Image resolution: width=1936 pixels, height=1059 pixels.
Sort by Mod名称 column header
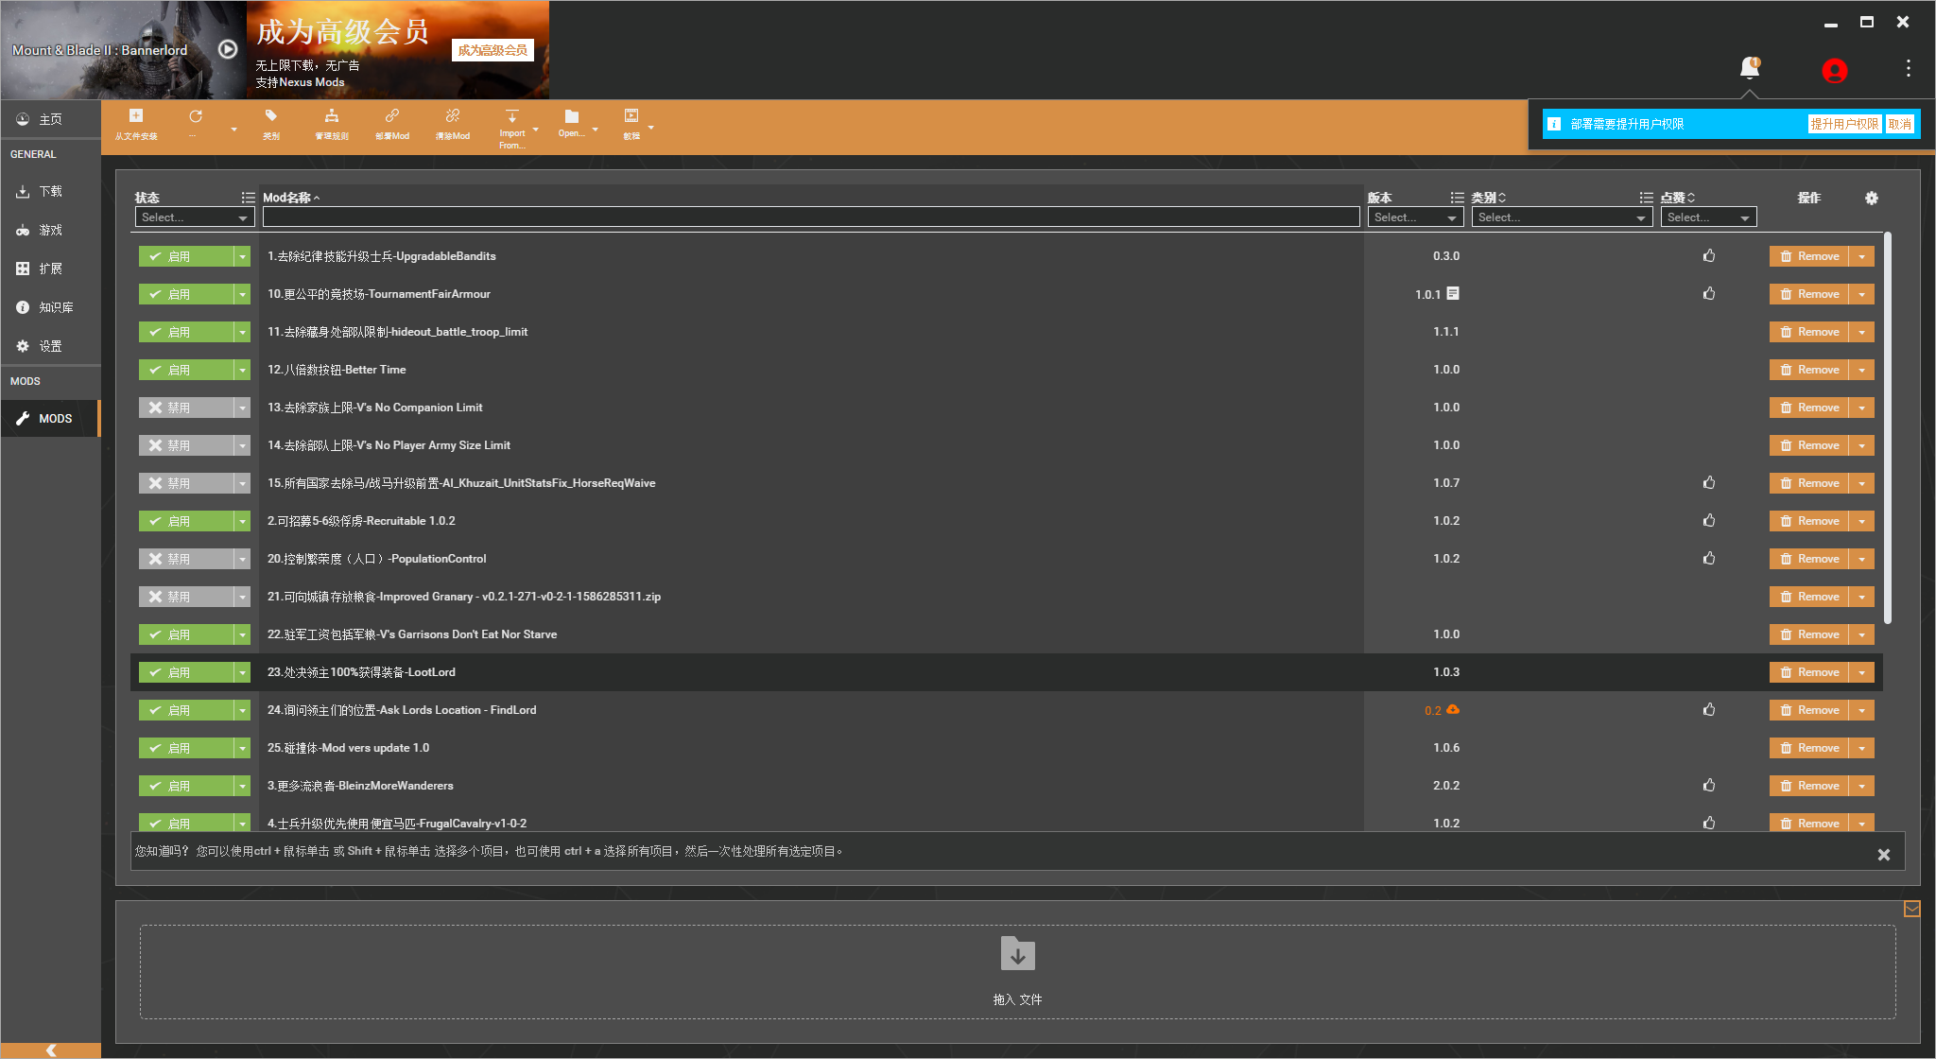point(291,198)
